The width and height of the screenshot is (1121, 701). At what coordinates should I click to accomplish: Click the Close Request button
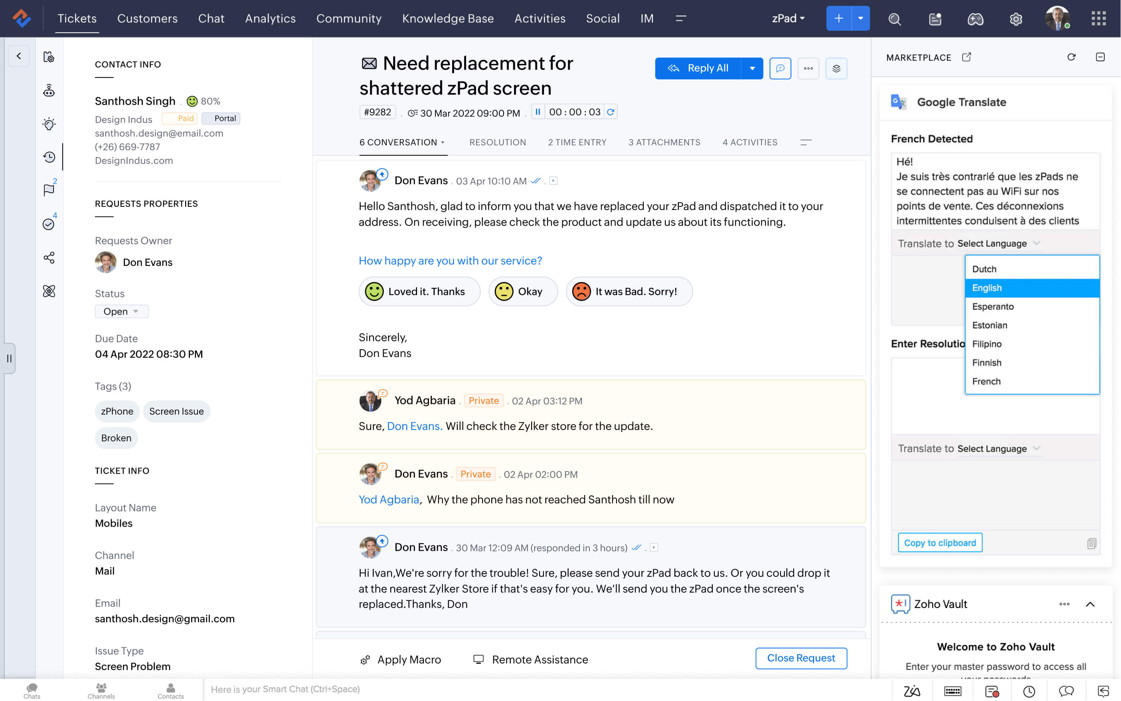click(801, 658)
